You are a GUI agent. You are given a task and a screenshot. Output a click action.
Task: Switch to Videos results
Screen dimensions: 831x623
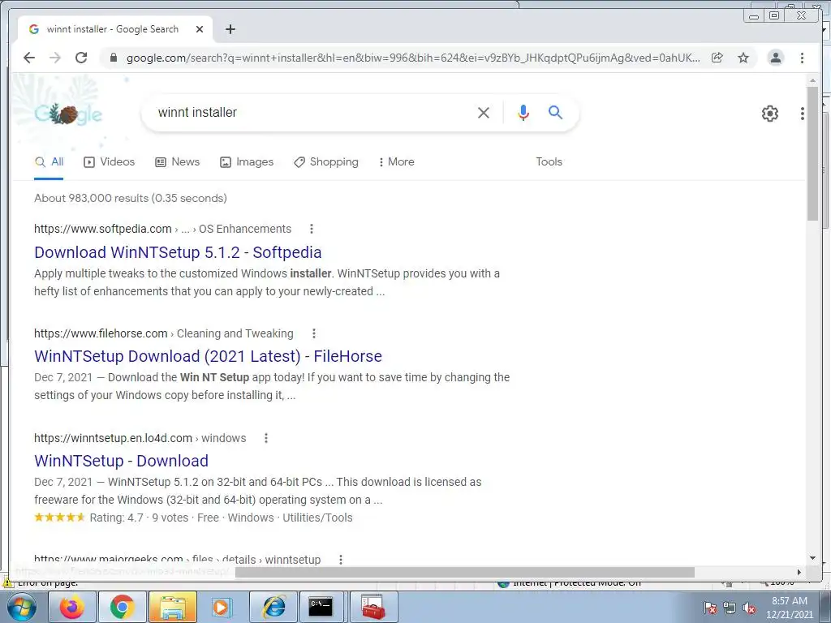[110, 162]
